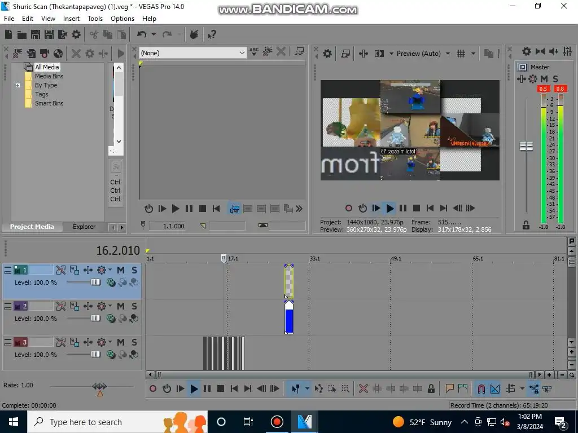Screen dimensions: 578x433
Task: Open the Insert menu
Action: coord(71,19)
